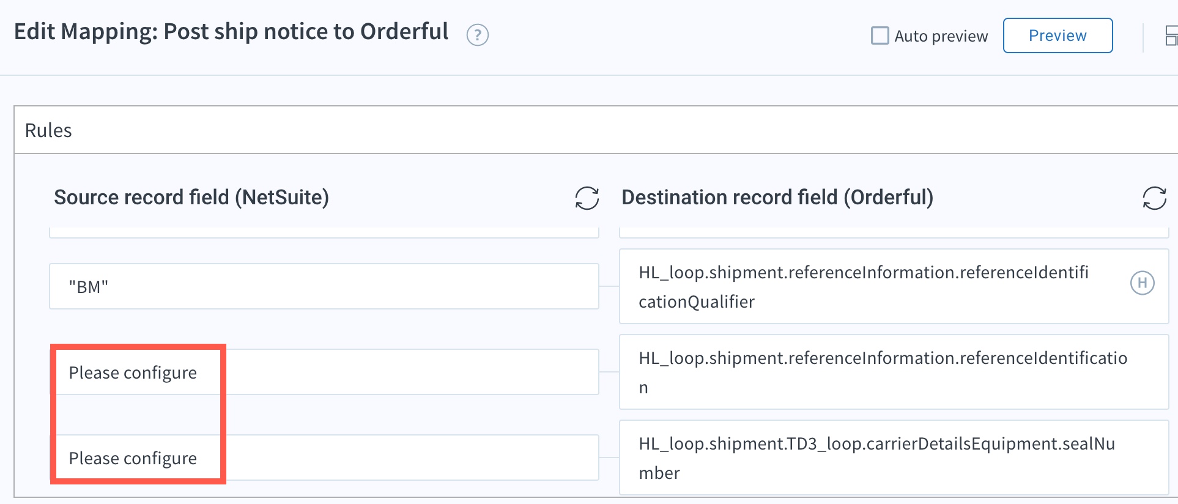Click the Destination record field (Orderful) heading

777,198
